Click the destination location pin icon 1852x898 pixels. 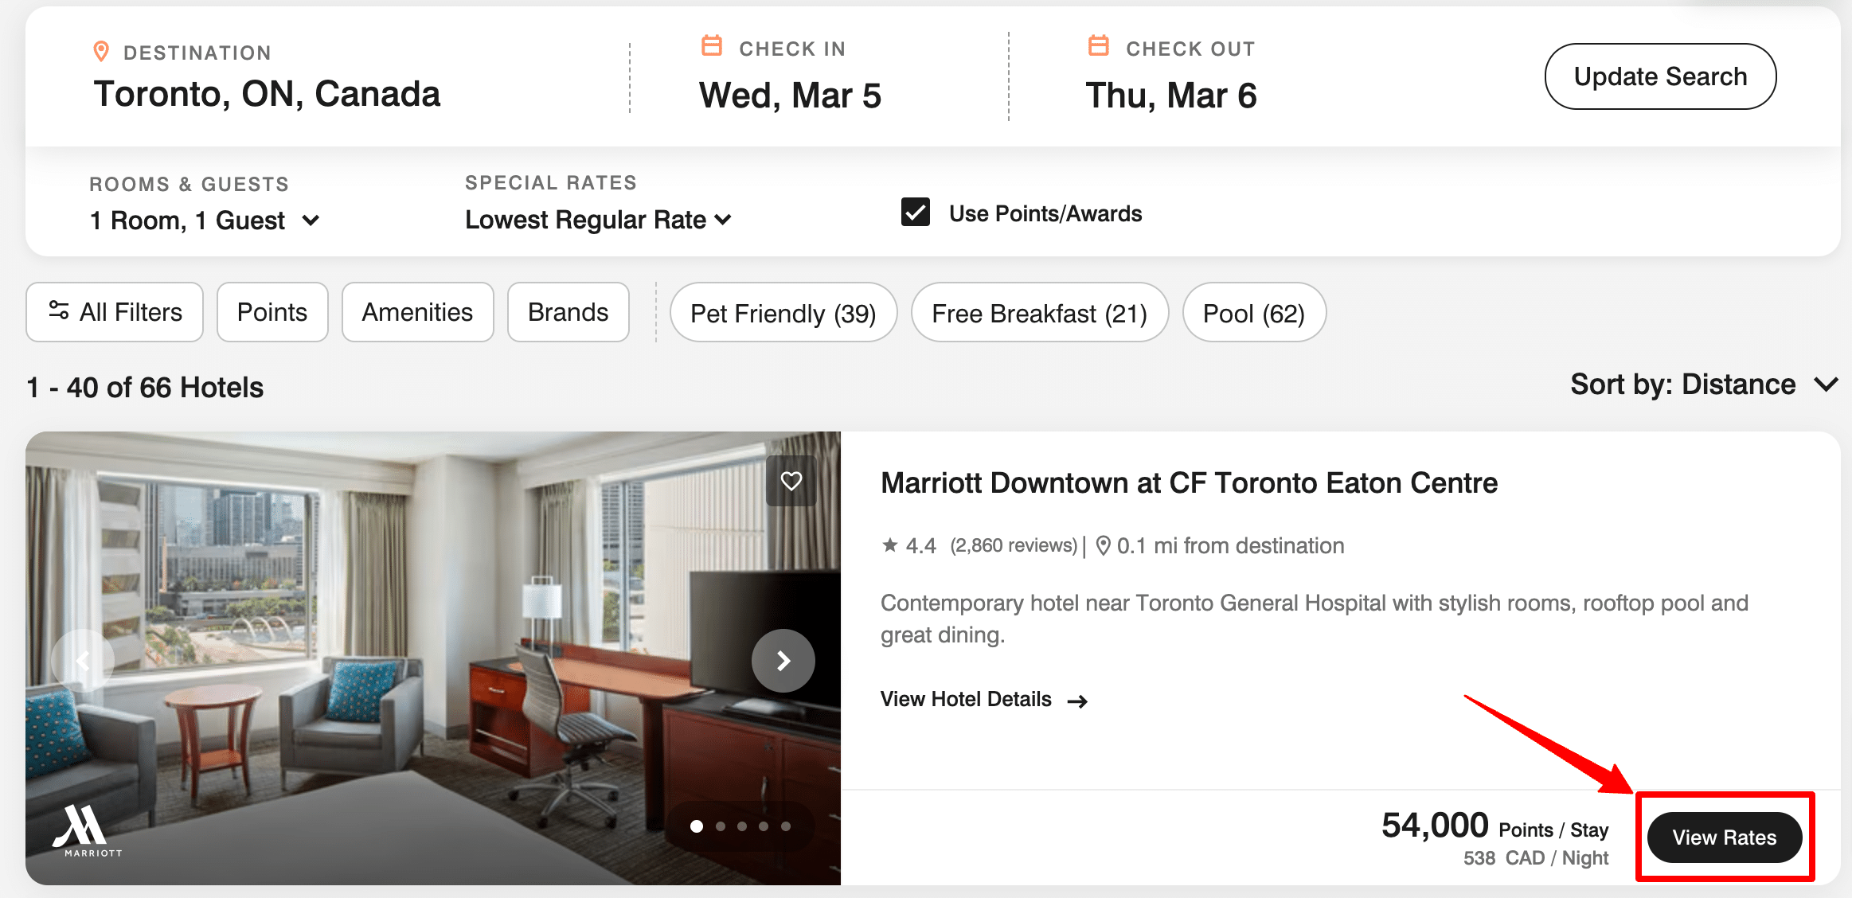pyautogui.click(x=101, y=52)
